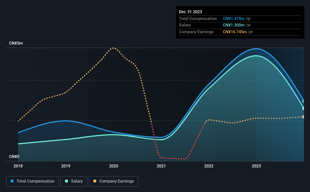Select the 2018 x-axis label

(x=18, y=166)
